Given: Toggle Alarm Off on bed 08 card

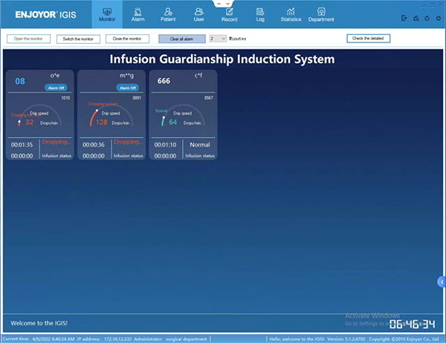Looking at the screenshot, I should pos(56,88).
